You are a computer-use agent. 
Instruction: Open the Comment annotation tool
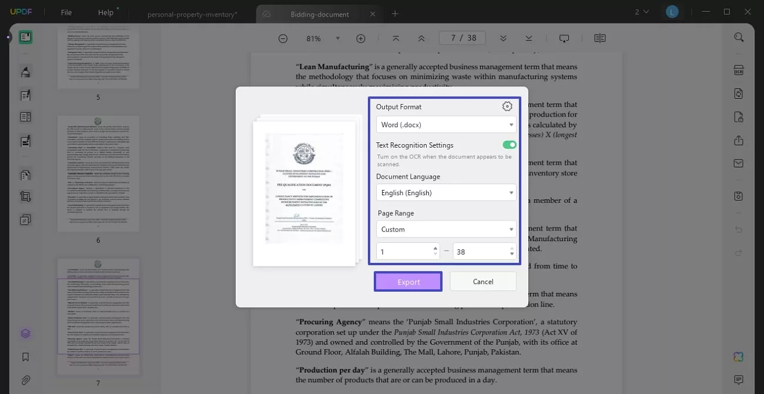tap(25, 71)
